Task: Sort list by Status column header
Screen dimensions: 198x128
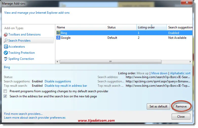Action: pyautogui.click(x=121, y=27)
